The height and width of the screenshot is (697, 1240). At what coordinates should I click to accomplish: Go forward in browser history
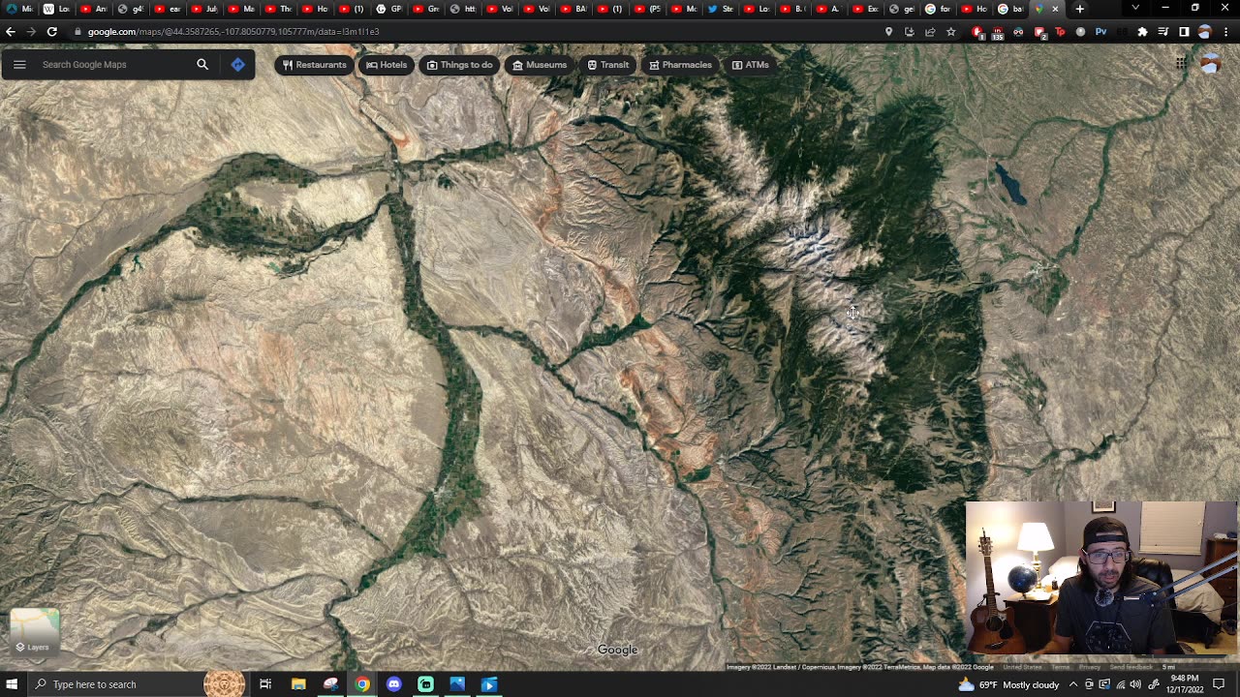(31, 31)
